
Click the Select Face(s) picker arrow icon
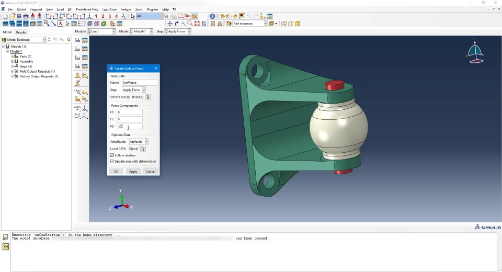[x=148, y=97]
